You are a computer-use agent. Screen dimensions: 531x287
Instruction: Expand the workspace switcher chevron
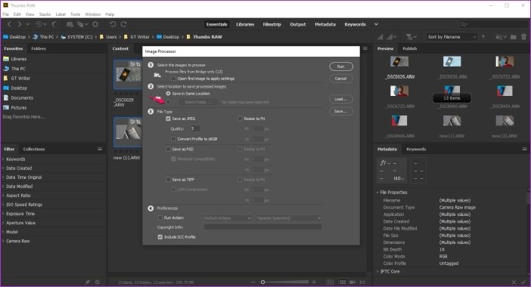[x=376, y=24]
